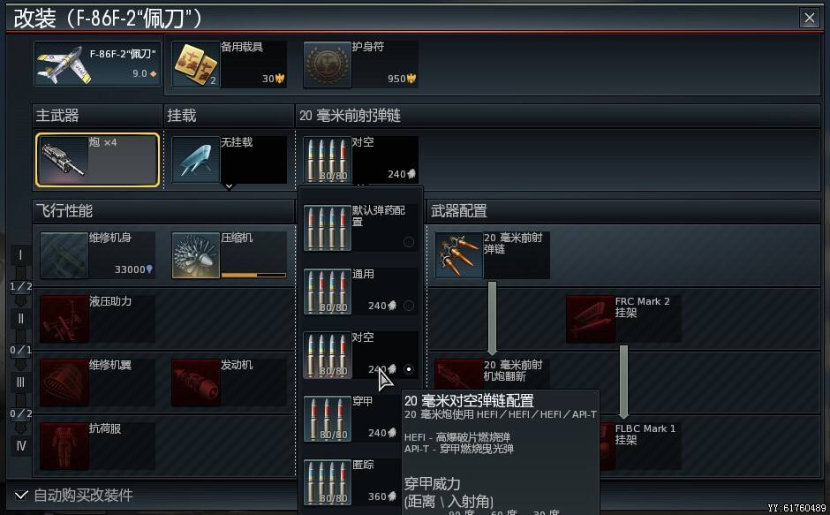Select the 炮 ×4 primary weapon
This screenshot has height=515, width=830.
pos(97,160)
